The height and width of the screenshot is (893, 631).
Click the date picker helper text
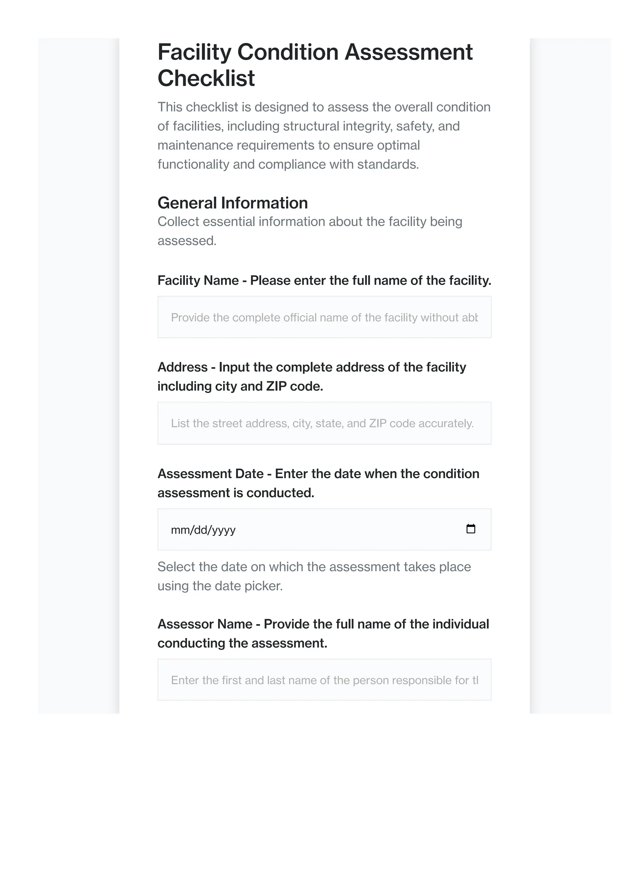tap(314, 577)
